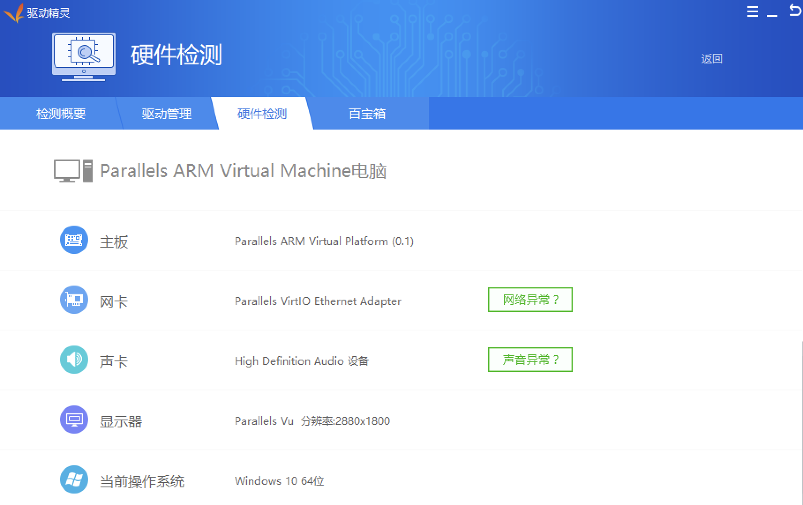This screenshot has height=505, width=803.
Task: Switch to the 检测概要 tab
Action: coord(61,114)
